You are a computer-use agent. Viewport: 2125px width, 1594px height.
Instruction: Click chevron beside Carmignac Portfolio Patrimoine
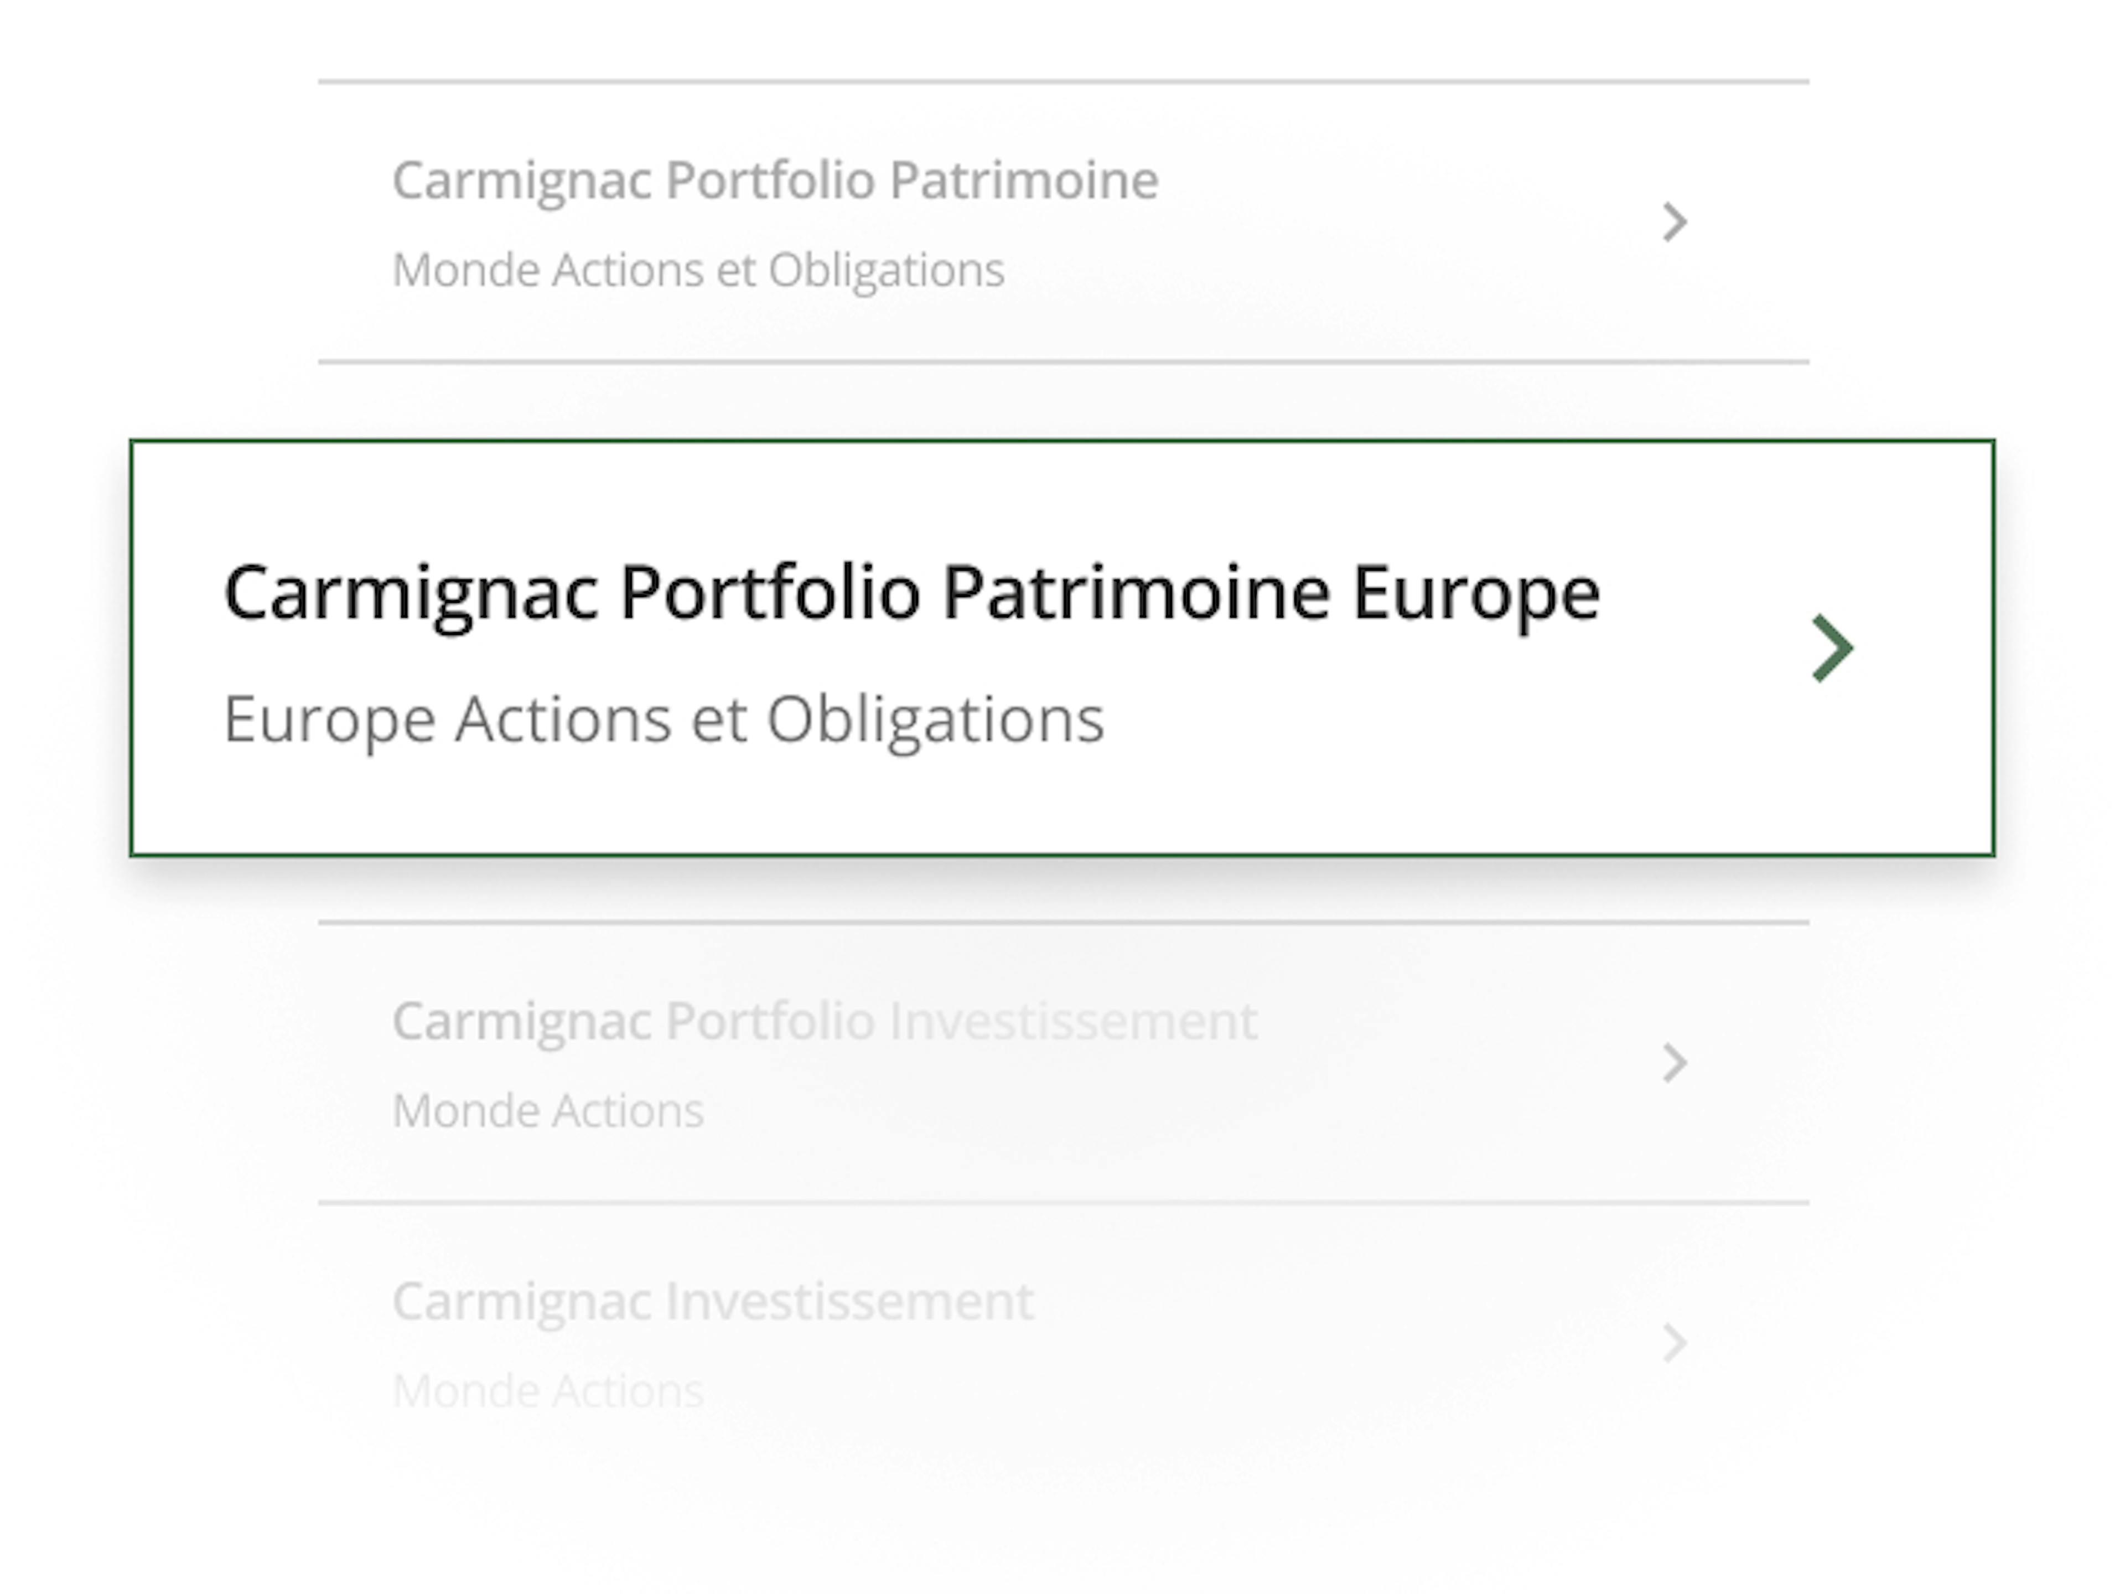pyautogui.click(x=1675, y=222)
